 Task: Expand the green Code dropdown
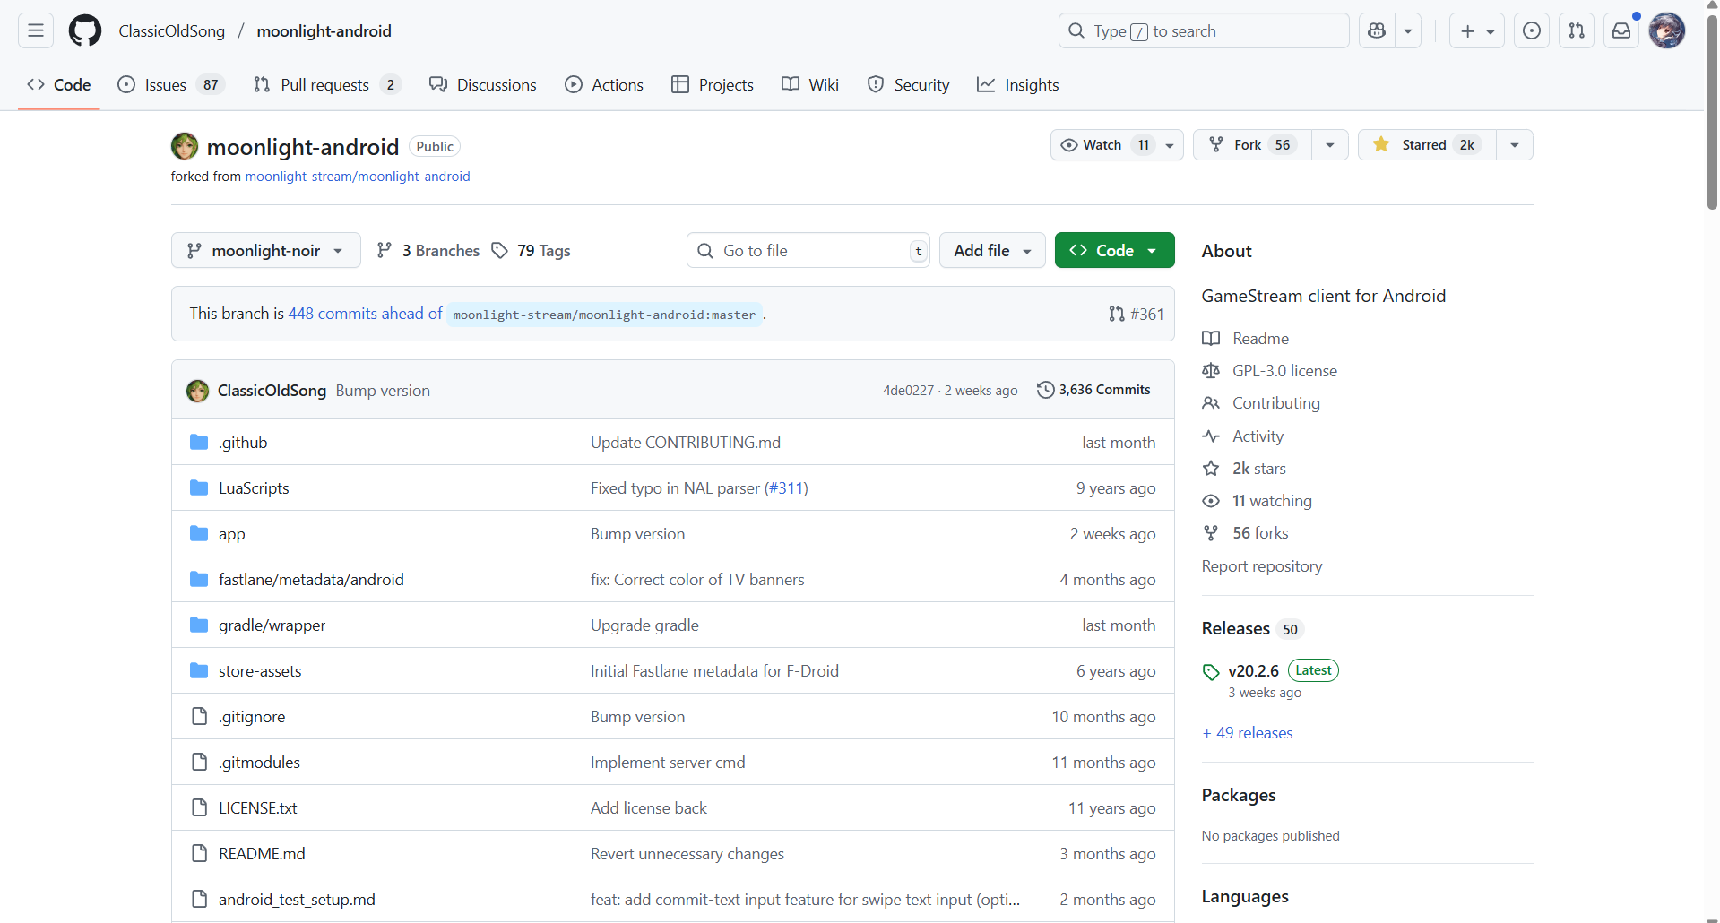[x=1114, y=251]
